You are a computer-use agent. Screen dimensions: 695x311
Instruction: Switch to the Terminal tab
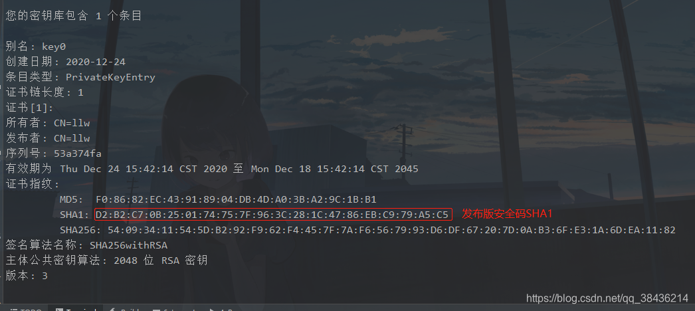[x=75, y=310]
